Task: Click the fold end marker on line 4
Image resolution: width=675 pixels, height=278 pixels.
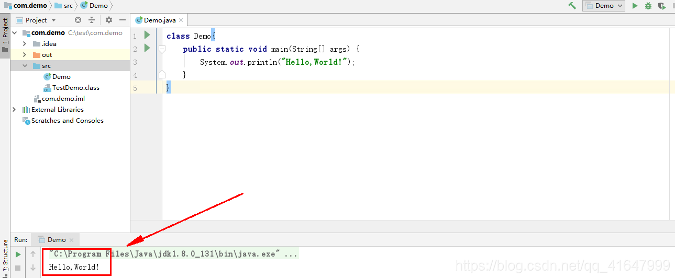Action: [x=162, y=75]
